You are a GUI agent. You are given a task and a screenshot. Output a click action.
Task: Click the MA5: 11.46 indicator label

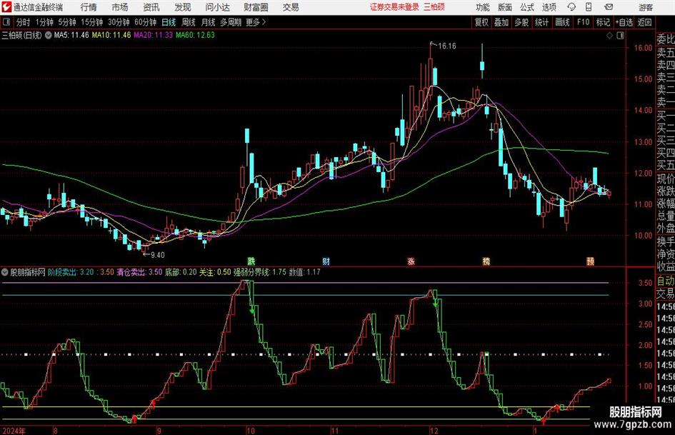(71, 35)
